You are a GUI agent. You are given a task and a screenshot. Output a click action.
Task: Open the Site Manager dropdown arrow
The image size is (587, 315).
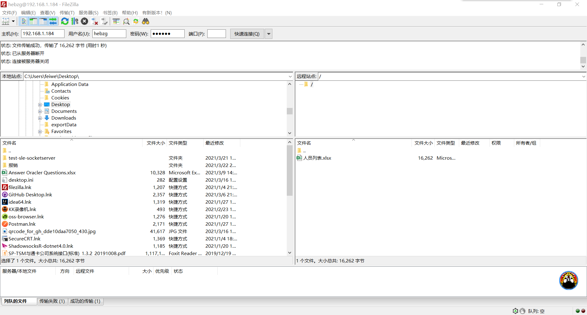13,21
